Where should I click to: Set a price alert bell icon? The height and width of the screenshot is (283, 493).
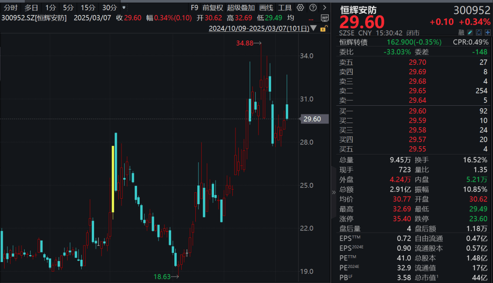pos(479,32)
